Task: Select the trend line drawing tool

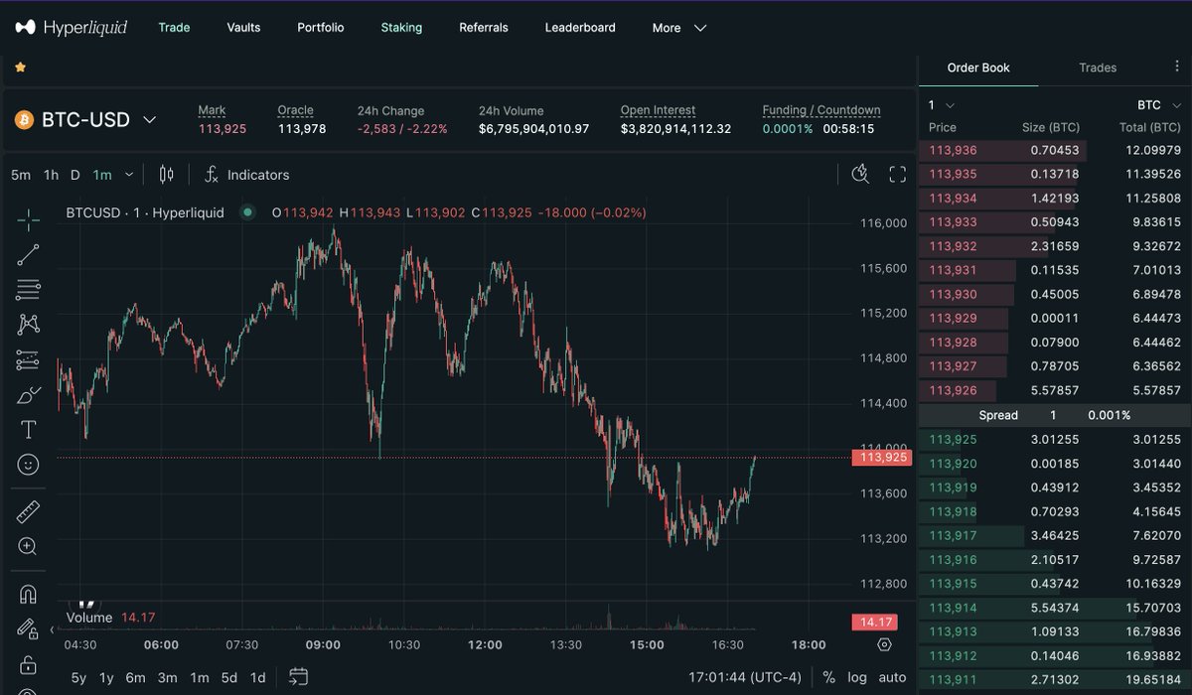Action: (29, 255)
